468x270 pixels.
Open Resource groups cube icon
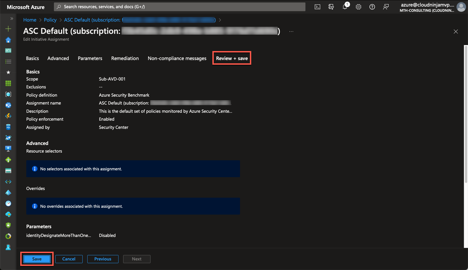click(8, 94)
